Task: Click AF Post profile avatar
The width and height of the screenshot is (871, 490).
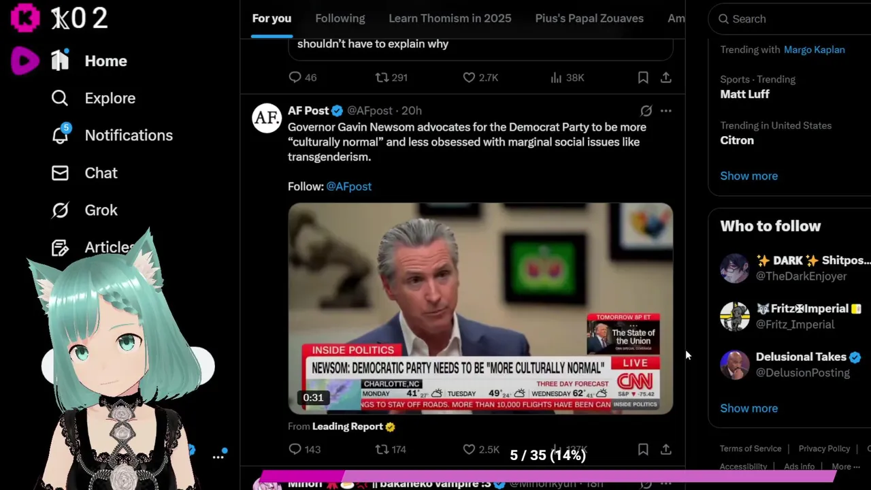Action: (267, 118)
